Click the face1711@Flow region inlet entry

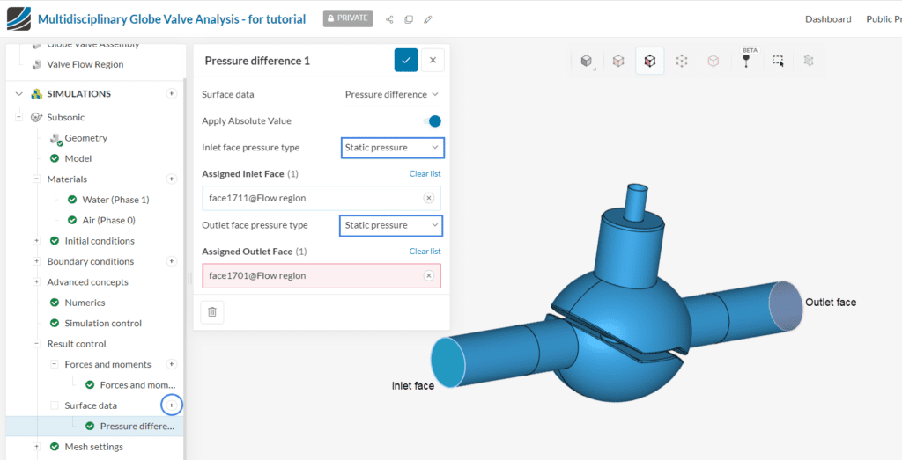[322, 198]
